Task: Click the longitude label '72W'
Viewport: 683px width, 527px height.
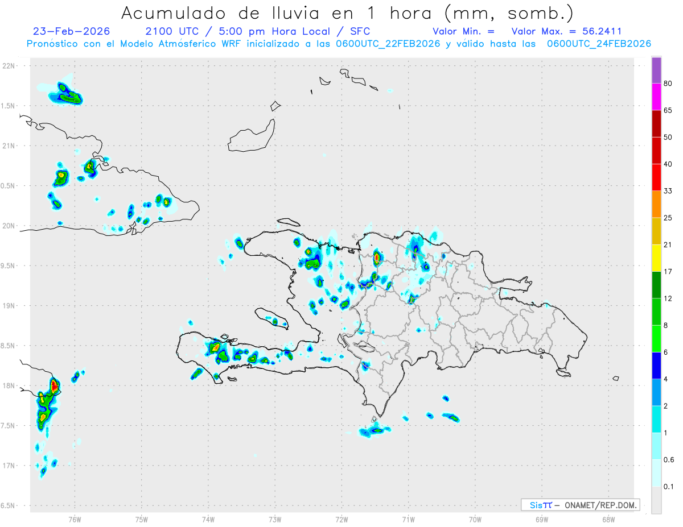Action: tap(341, 519)
